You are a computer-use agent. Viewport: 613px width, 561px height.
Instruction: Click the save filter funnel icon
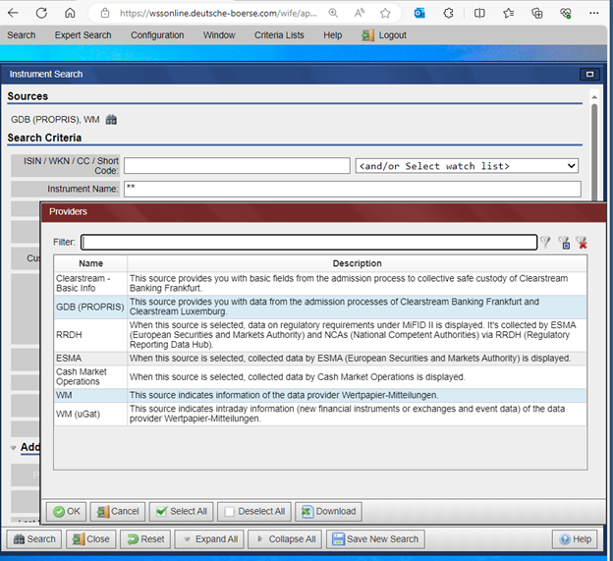pos(564,243)
